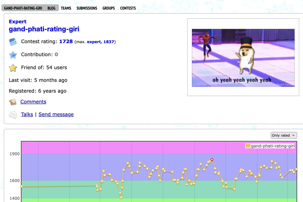Click 'Registered: 6 years ago' text
Image resolution: width=303 pixels, height=202 pixels.
click(x=38, y=91)
